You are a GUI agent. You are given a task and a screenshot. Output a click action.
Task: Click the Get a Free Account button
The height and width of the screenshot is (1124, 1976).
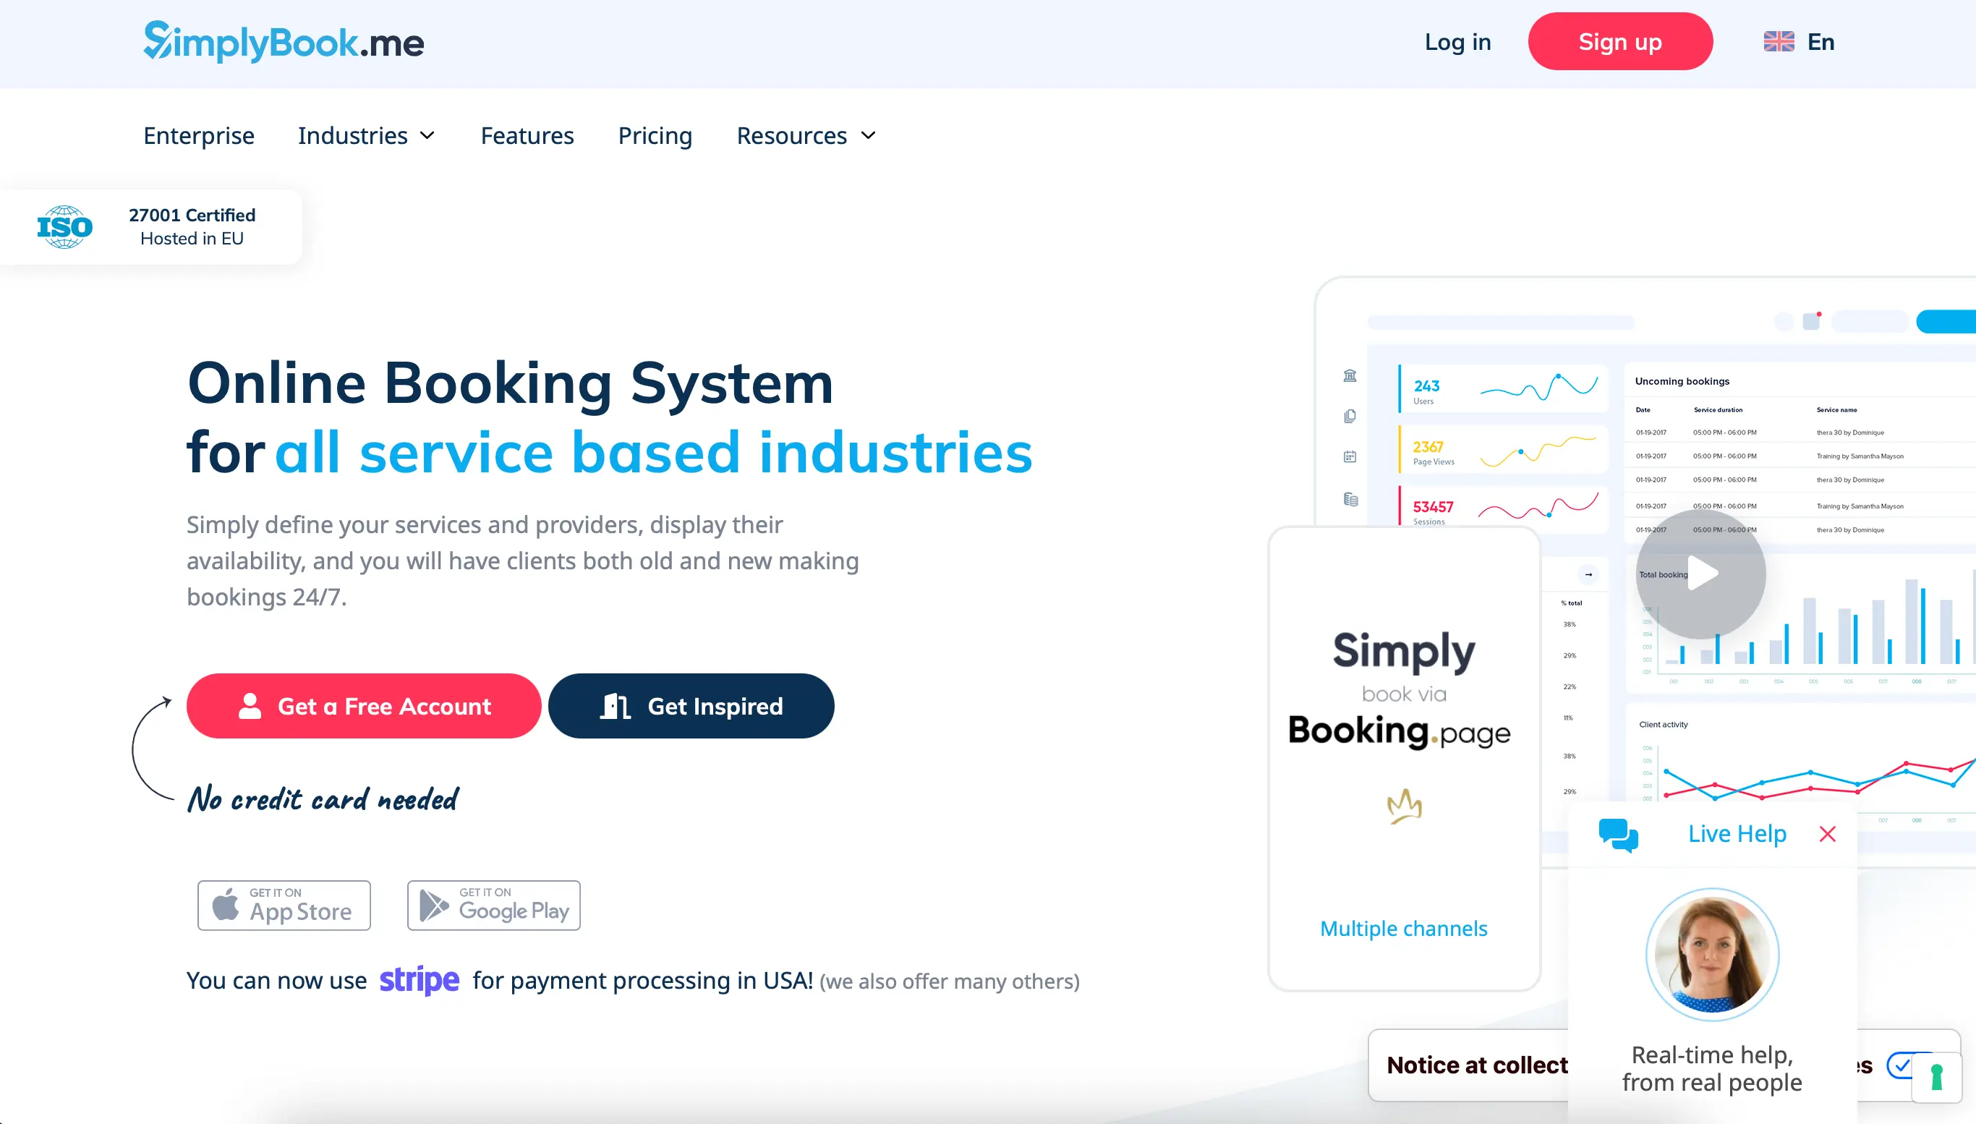[x=364, y=706]
